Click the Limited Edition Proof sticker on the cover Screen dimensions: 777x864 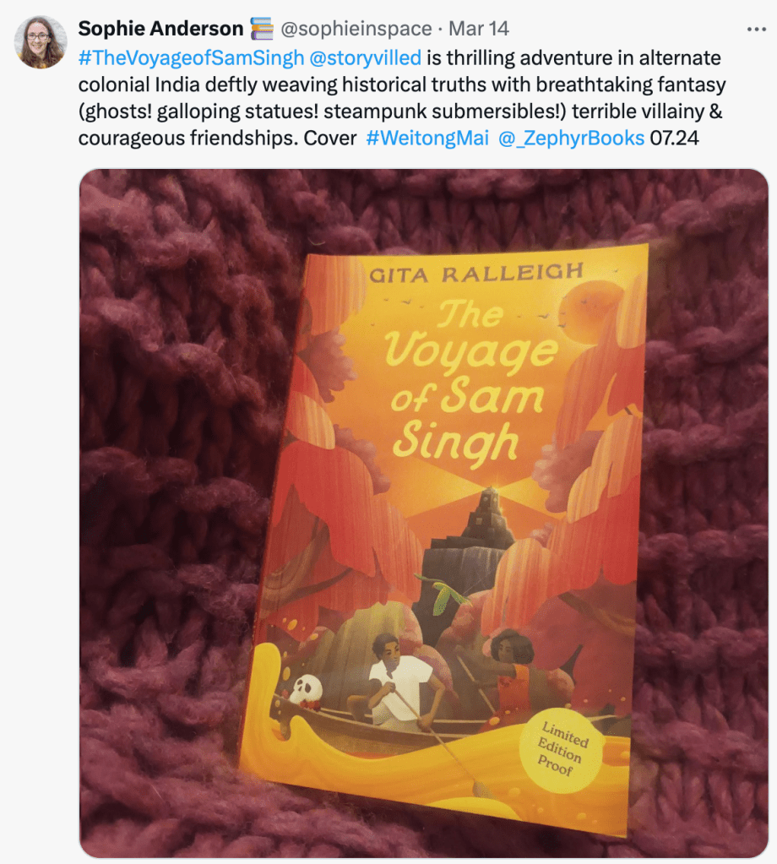[561, 749]
